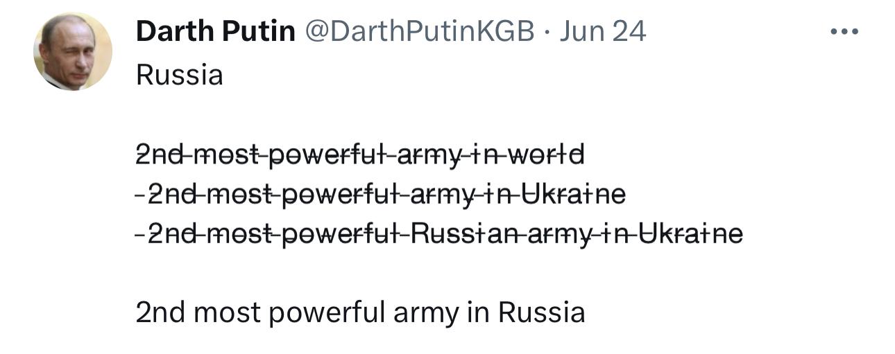Click "army" in the final unstruck line
The height and width of the screenshot is (354, 895).
[x=426, y=313]
